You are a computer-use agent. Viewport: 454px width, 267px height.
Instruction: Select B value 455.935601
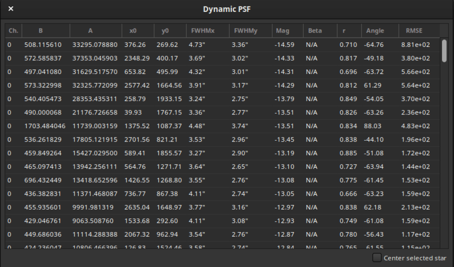click(x=43, y=207)
